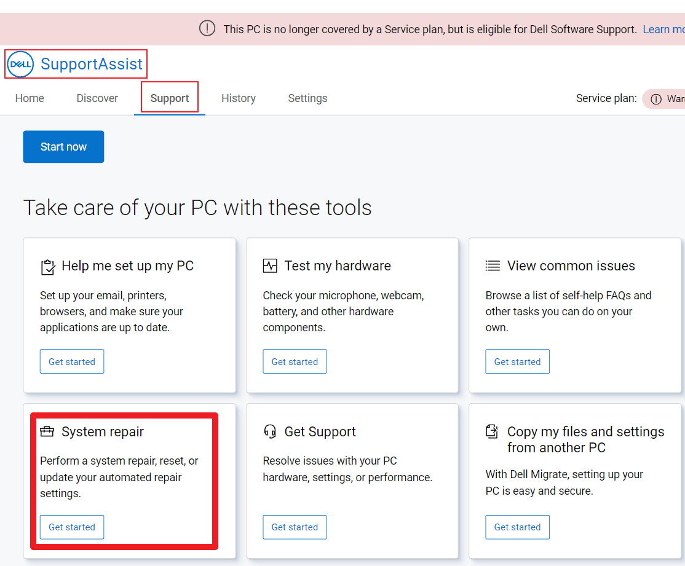
Task: Click 'Set up your email, printers' description
Action: (111, 312)
